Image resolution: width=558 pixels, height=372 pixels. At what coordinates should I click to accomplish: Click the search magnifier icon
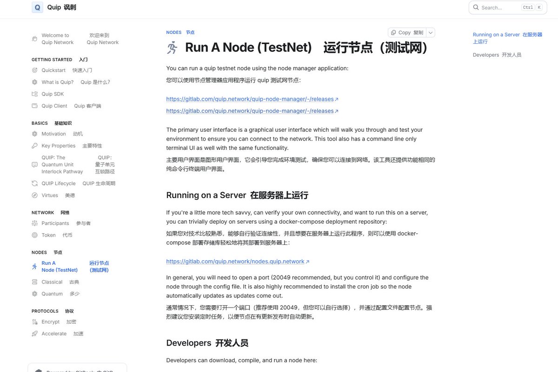[476, 7]
